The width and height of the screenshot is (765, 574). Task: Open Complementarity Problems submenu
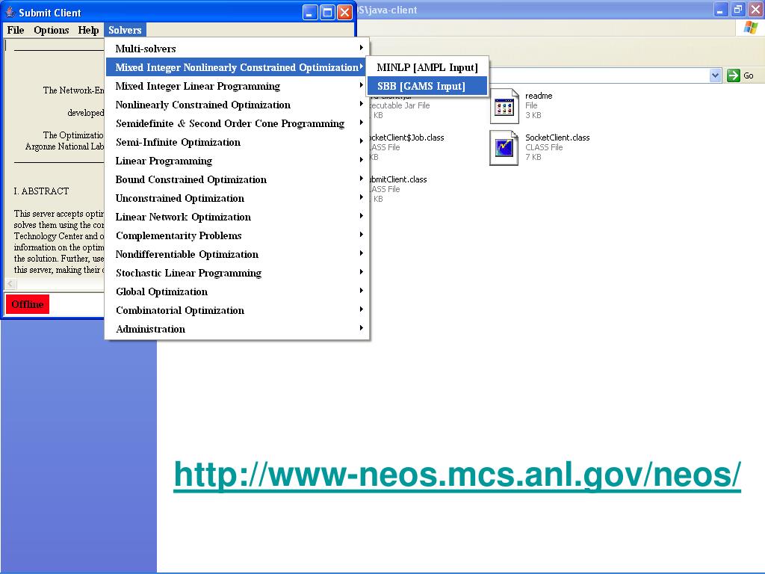pyautogui.click(x=237, y=235)
